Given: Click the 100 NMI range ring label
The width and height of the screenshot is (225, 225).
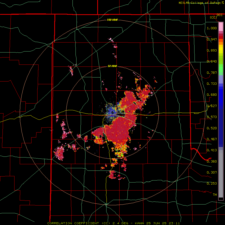Looking at the screenshot, I should (112, 20).
